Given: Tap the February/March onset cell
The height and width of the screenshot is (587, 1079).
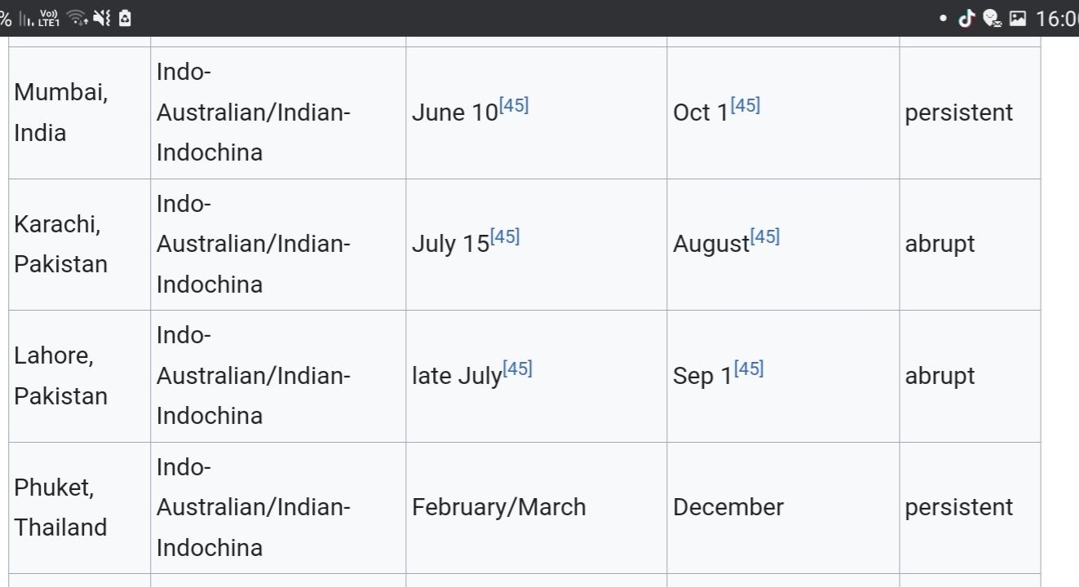Looking at the screenshot, I should [x=498, y=507].
